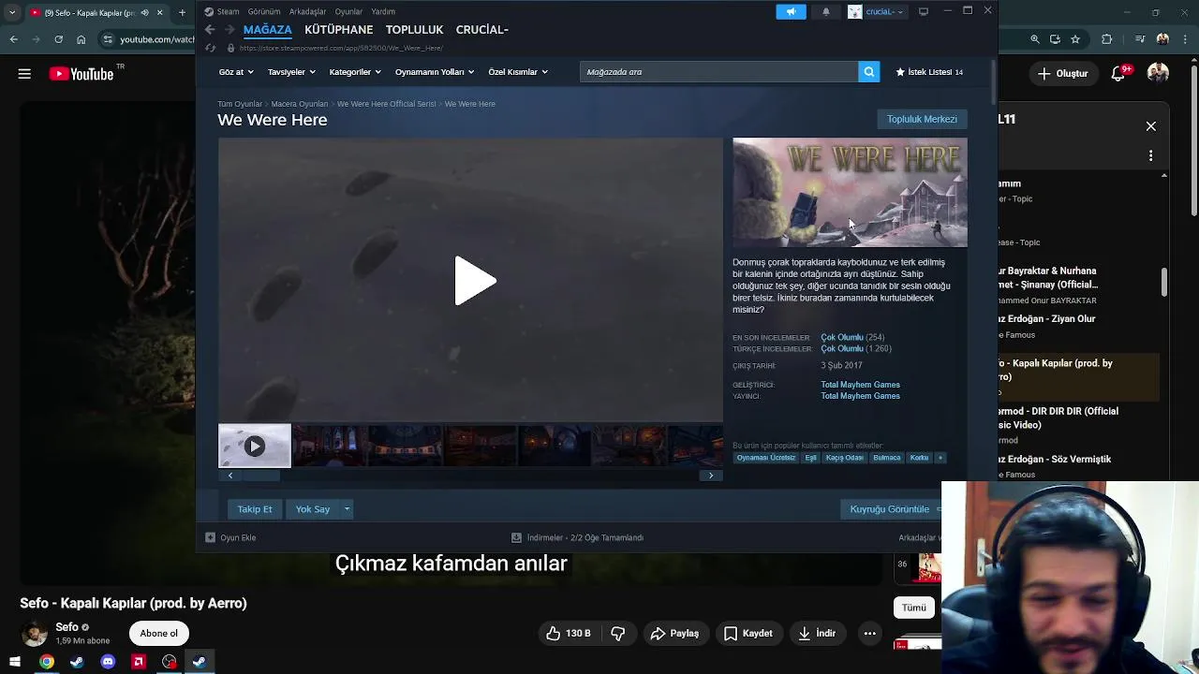Close the YouTube playlist panel

coord(1151,126)
